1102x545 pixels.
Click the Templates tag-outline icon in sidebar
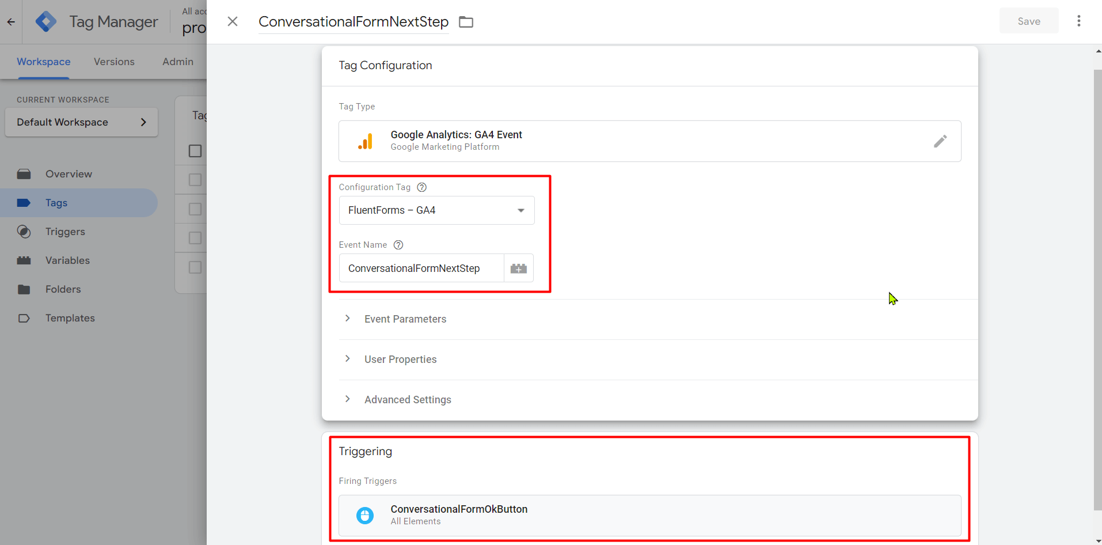point(24,318)
